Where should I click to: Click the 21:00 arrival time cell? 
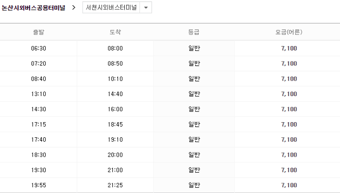115,170
